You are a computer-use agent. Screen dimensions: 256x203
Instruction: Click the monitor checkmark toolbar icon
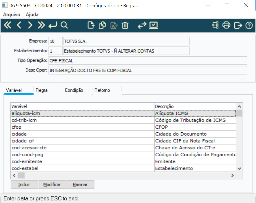tap(154, 25)
